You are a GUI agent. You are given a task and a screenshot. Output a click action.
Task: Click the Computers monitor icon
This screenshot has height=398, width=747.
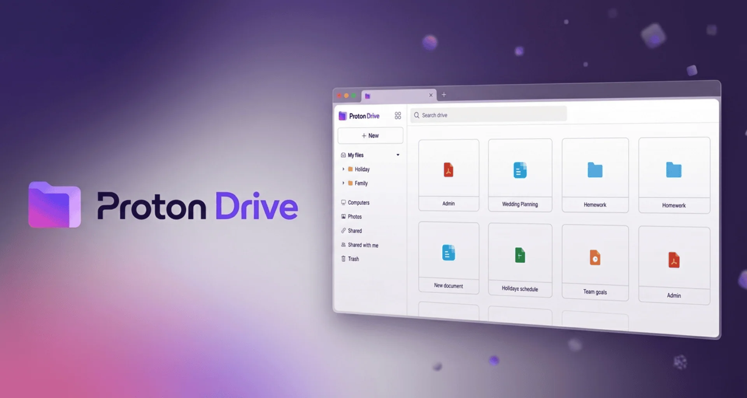(x=343, y=202)
